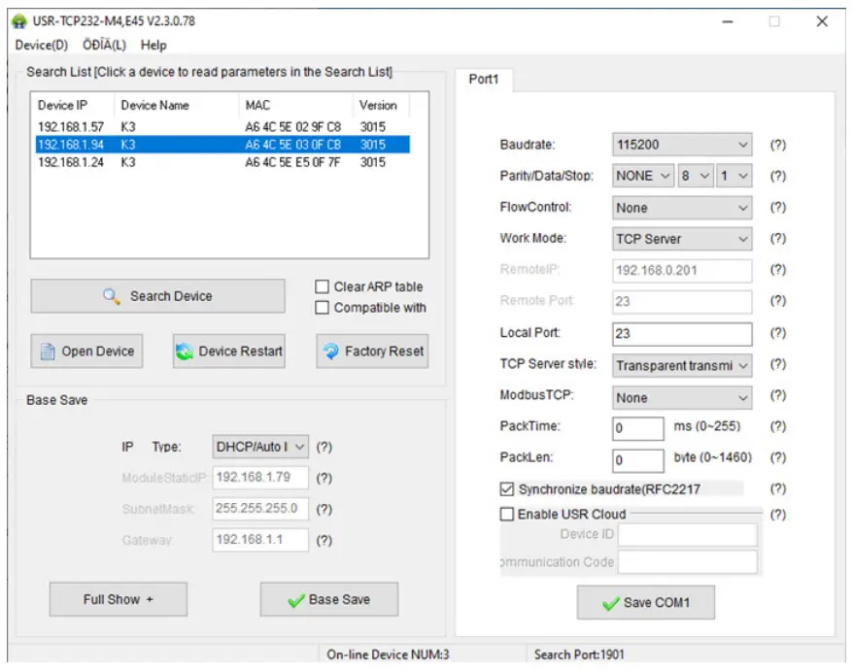Tick the Enable USR Cloud checkbox
This screenshot has height=670, width=853.
point(506,515)
